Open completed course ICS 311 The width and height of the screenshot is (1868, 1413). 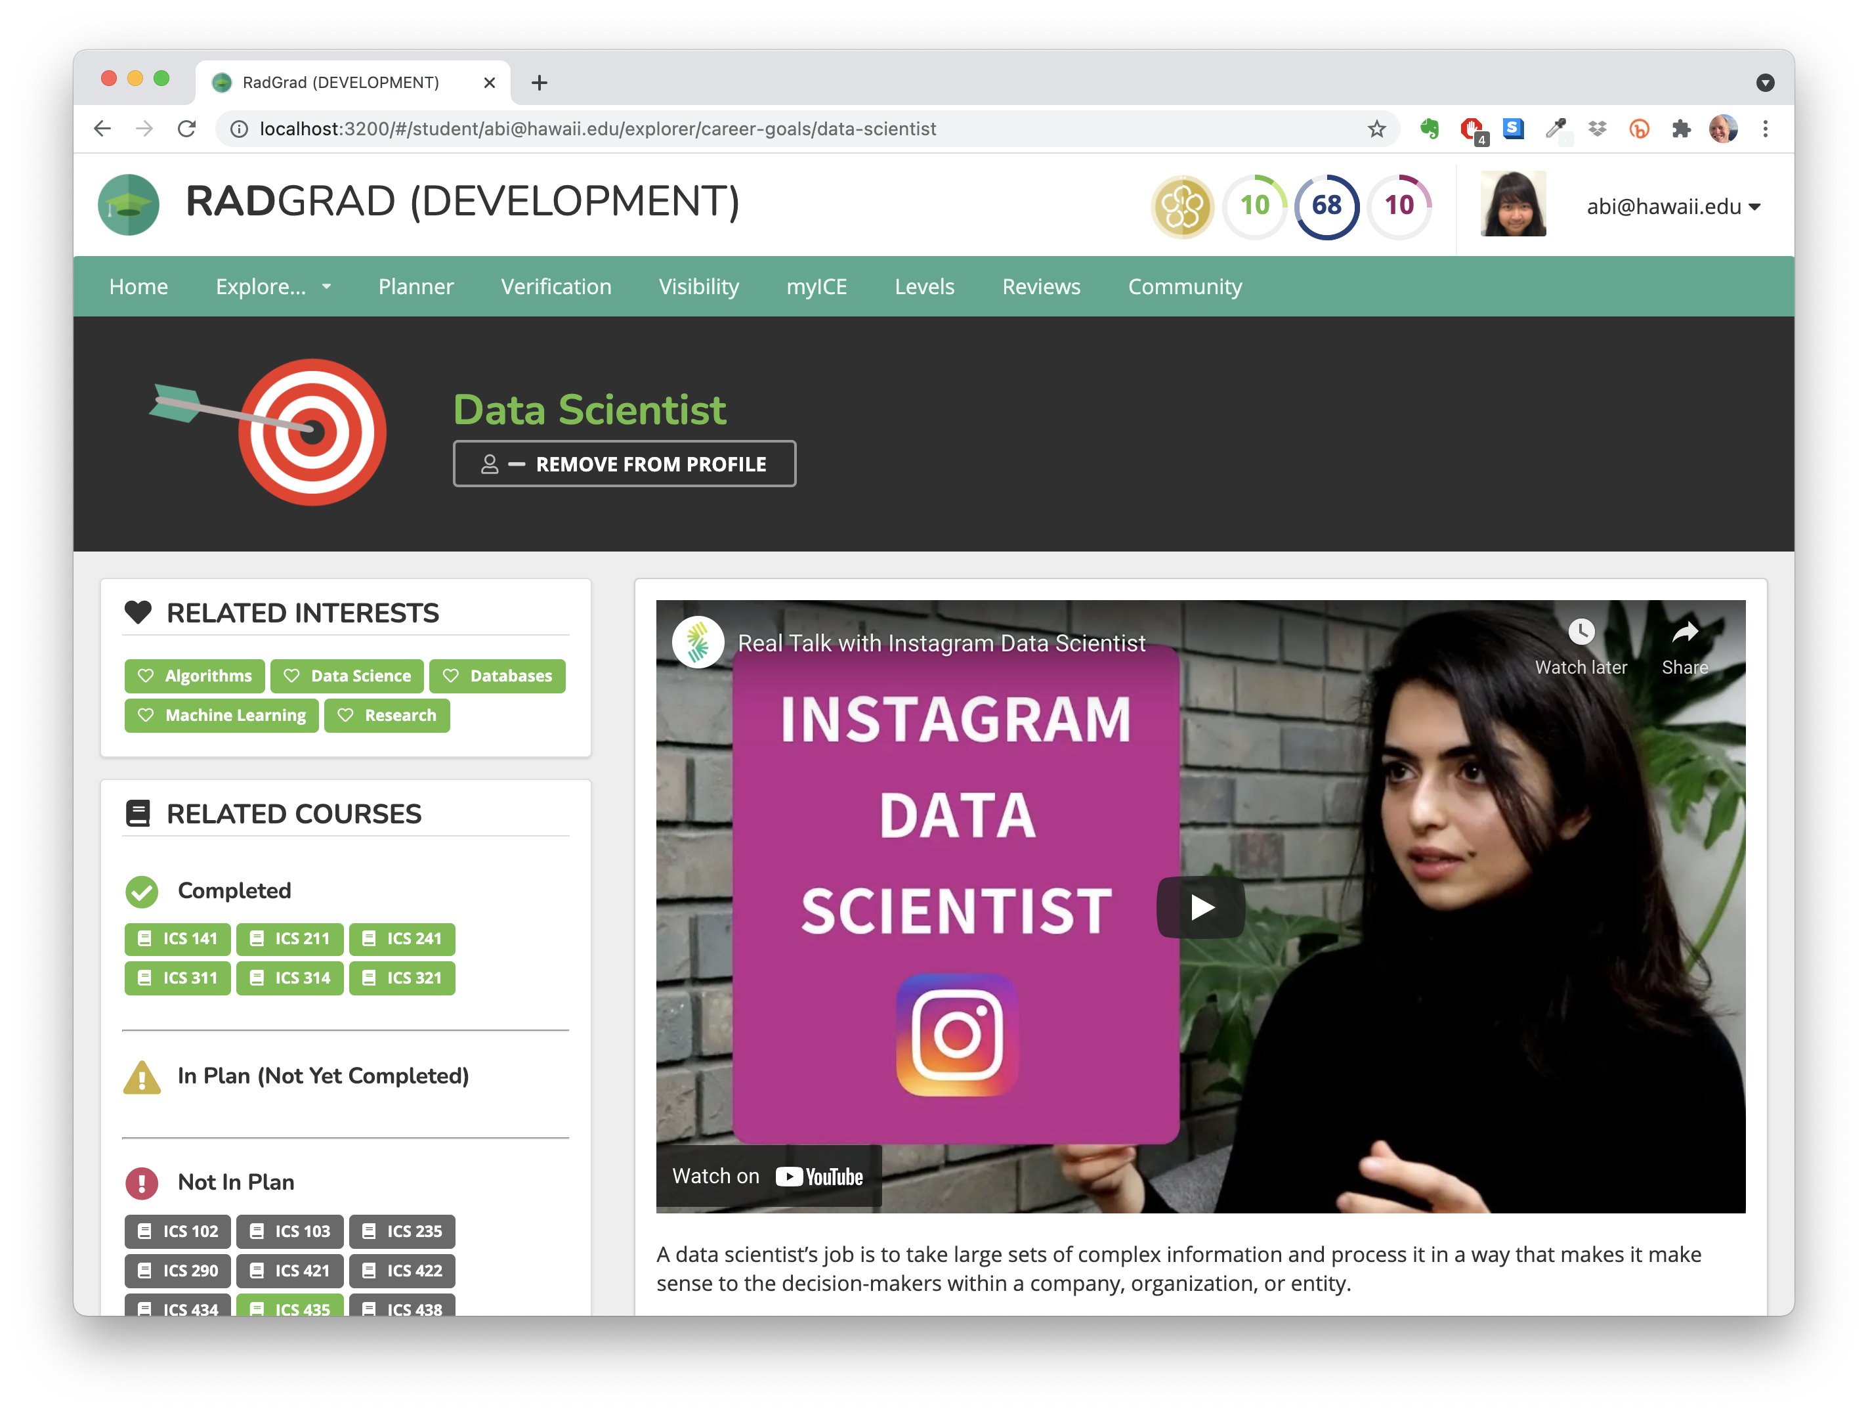177,978
